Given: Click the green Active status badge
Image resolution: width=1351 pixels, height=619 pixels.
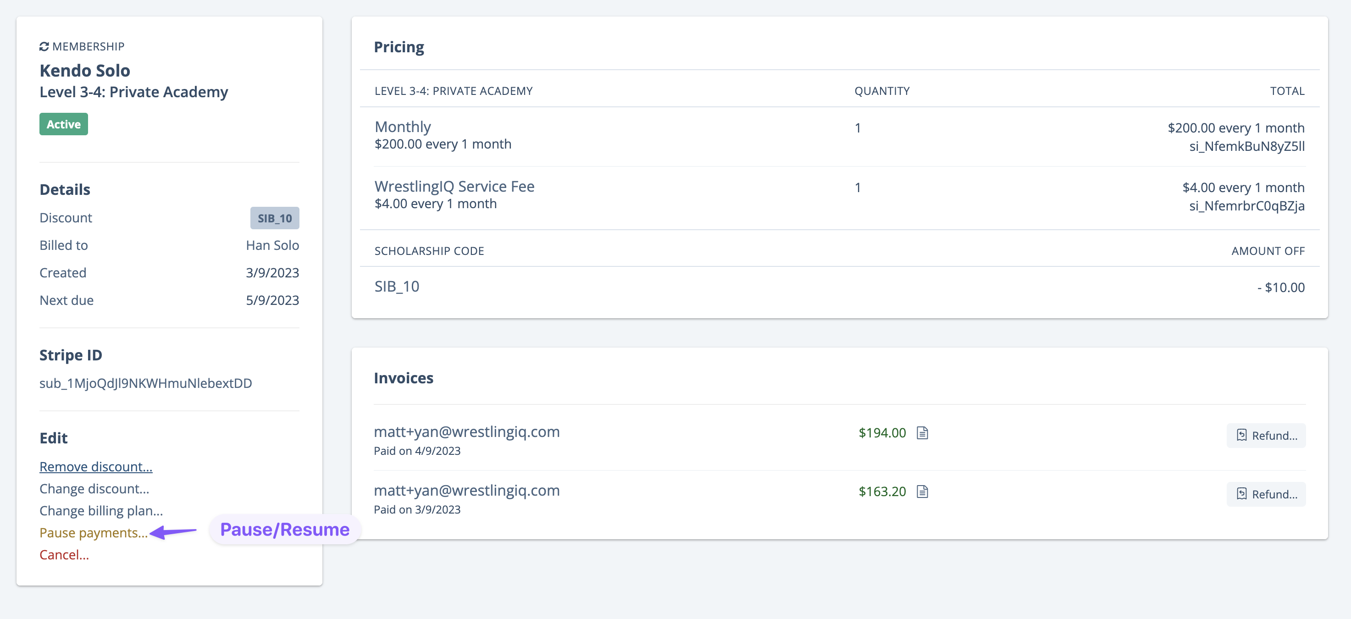Looking at the screenshot, I should pyautogui.click(x=63, y=124).
